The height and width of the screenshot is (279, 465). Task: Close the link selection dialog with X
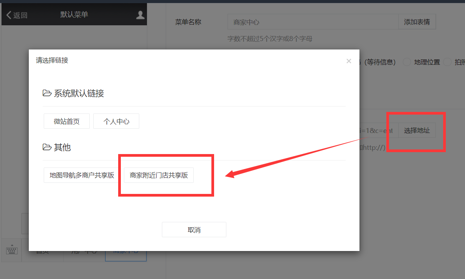349,61
